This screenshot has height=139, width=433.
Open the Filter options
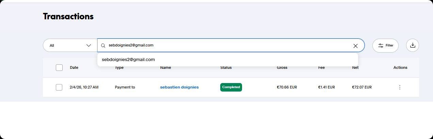click(385, 45)
